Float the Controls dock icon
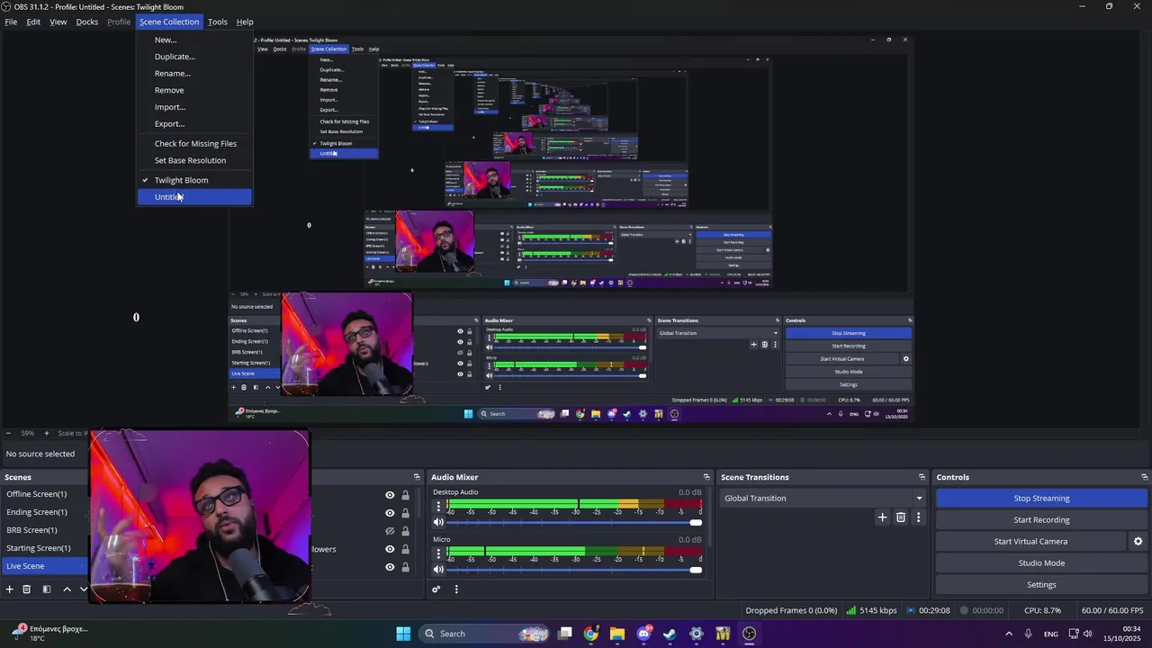Viewport: 1152px width, 648px height. click(1145, 477)
